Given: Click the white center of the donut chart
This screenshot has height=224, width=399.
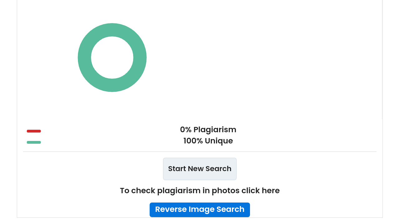Looking at the screenshot, I should [112, 58].
